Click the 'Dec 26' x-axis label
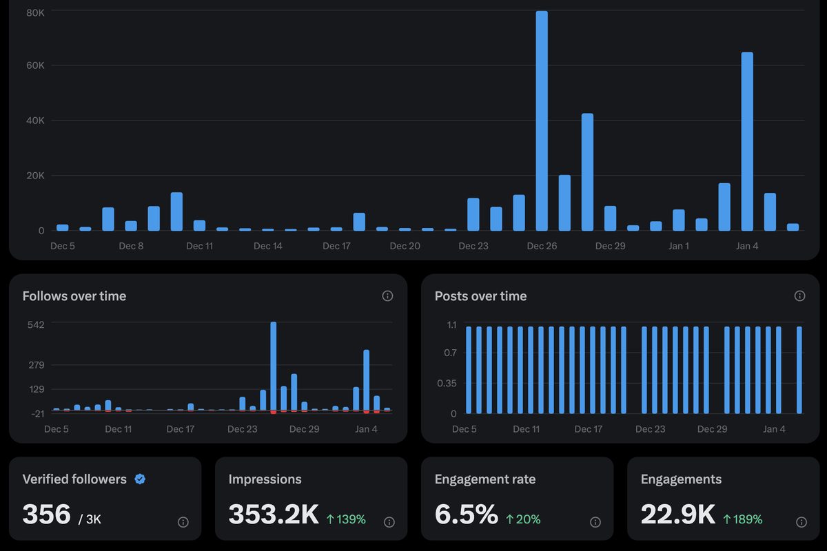The image size is (827, 551). click(542, 246)
